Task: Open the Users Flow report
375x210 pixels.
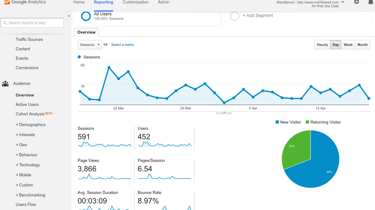Action: tap(26, 204)
